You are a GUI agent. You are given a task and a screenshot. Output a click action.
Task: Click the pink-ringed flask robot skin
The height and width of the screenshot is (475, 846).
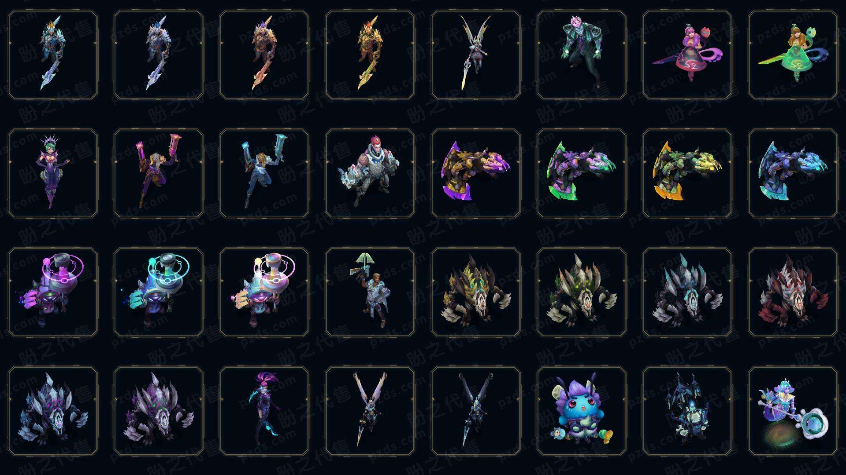53,292
